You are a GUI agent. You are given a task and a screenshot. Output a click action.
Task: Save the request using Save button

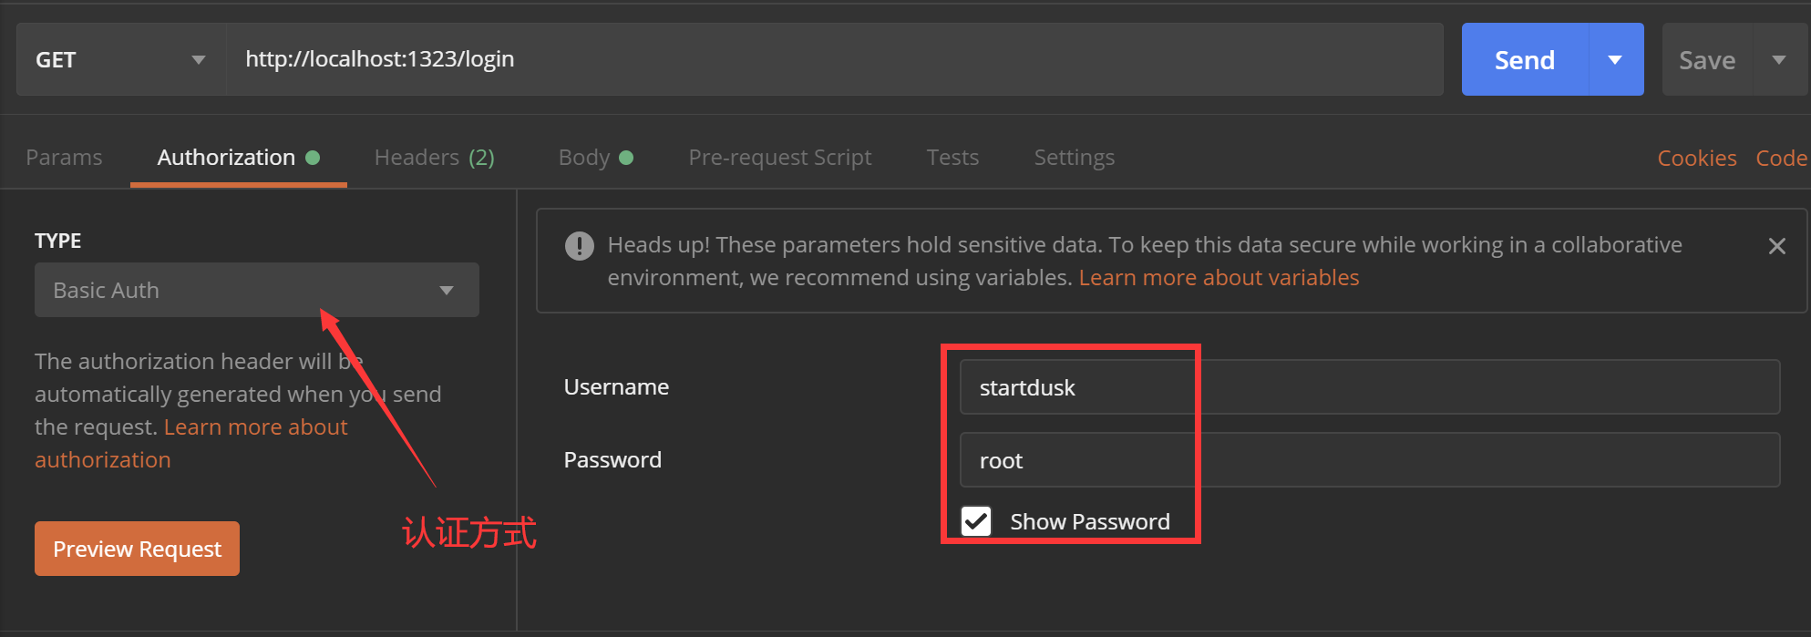1707,60
